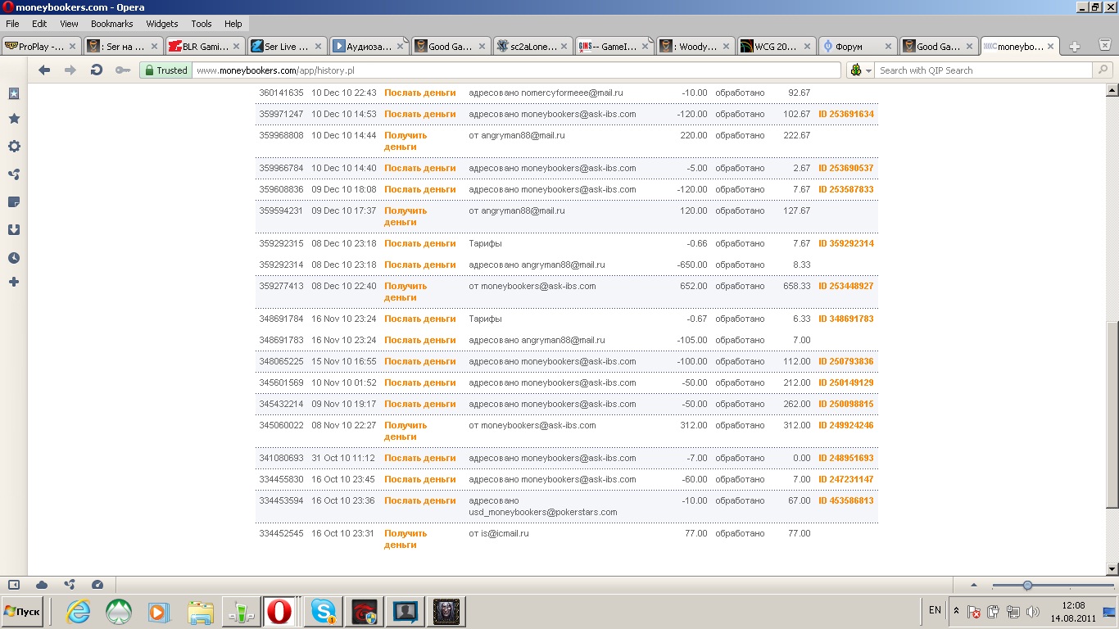Open Skype from the taskbar
This screenshot has width=1119, height=629.
pos(324,611)
